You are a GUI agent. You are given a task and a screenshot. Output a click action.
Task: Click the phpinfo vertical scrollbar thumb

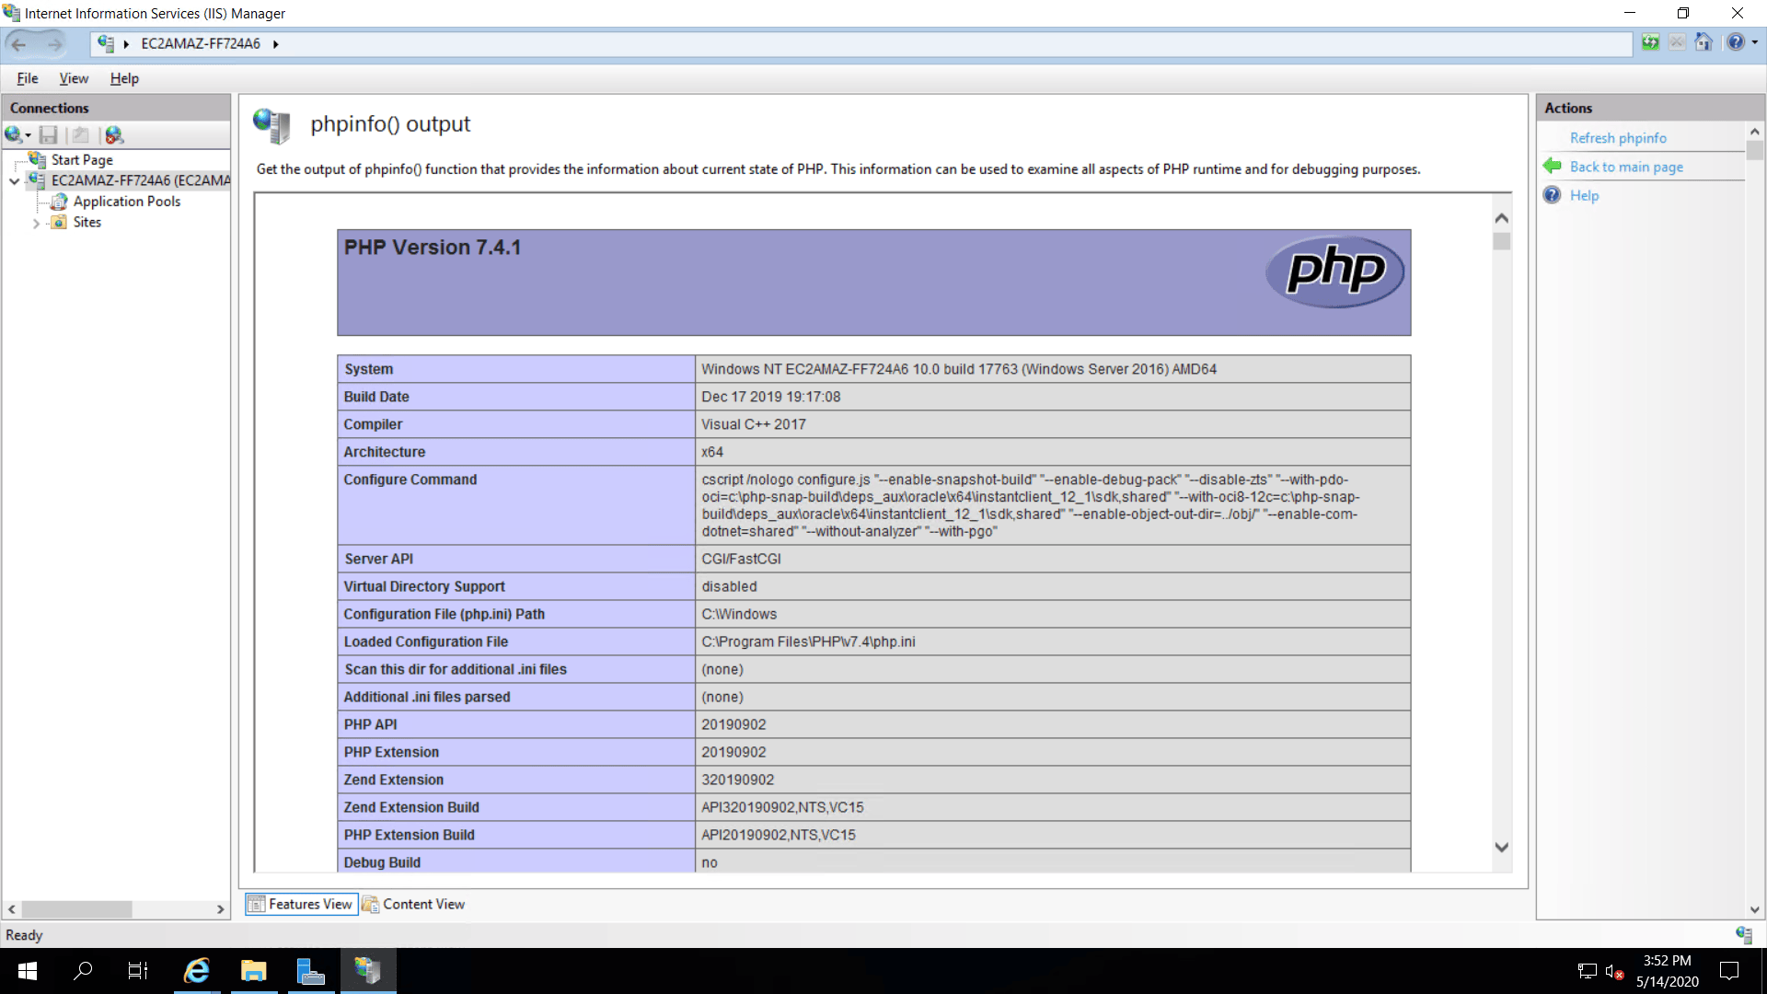click(x=1502, y=241)
